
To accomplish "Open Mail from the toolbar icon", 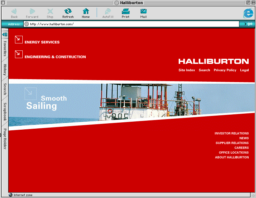I will click(x=144, y=11).
